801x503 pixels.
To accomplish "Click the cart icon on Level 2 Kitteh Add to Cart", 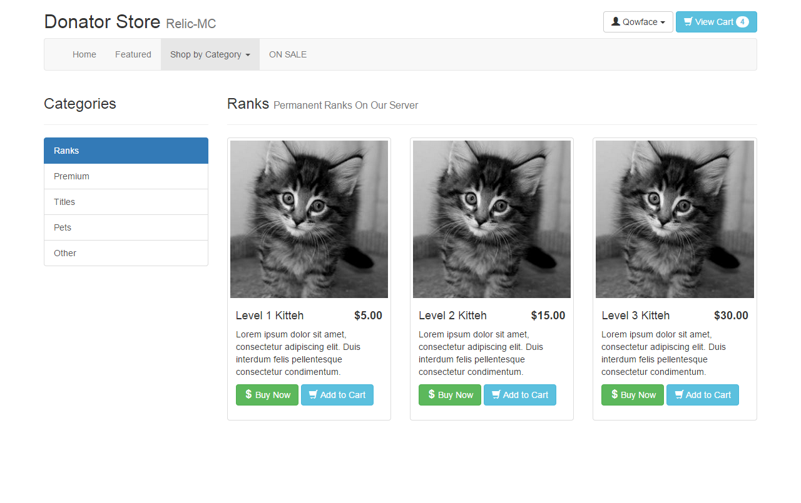I will [x=496, y=395].
